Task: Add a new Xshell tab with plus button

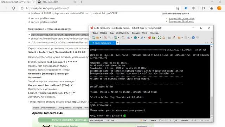Action: [x=118, y=43]
